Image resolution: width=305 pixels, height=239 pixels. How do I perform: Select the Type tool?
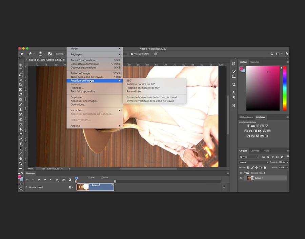[x=21, y=144]
